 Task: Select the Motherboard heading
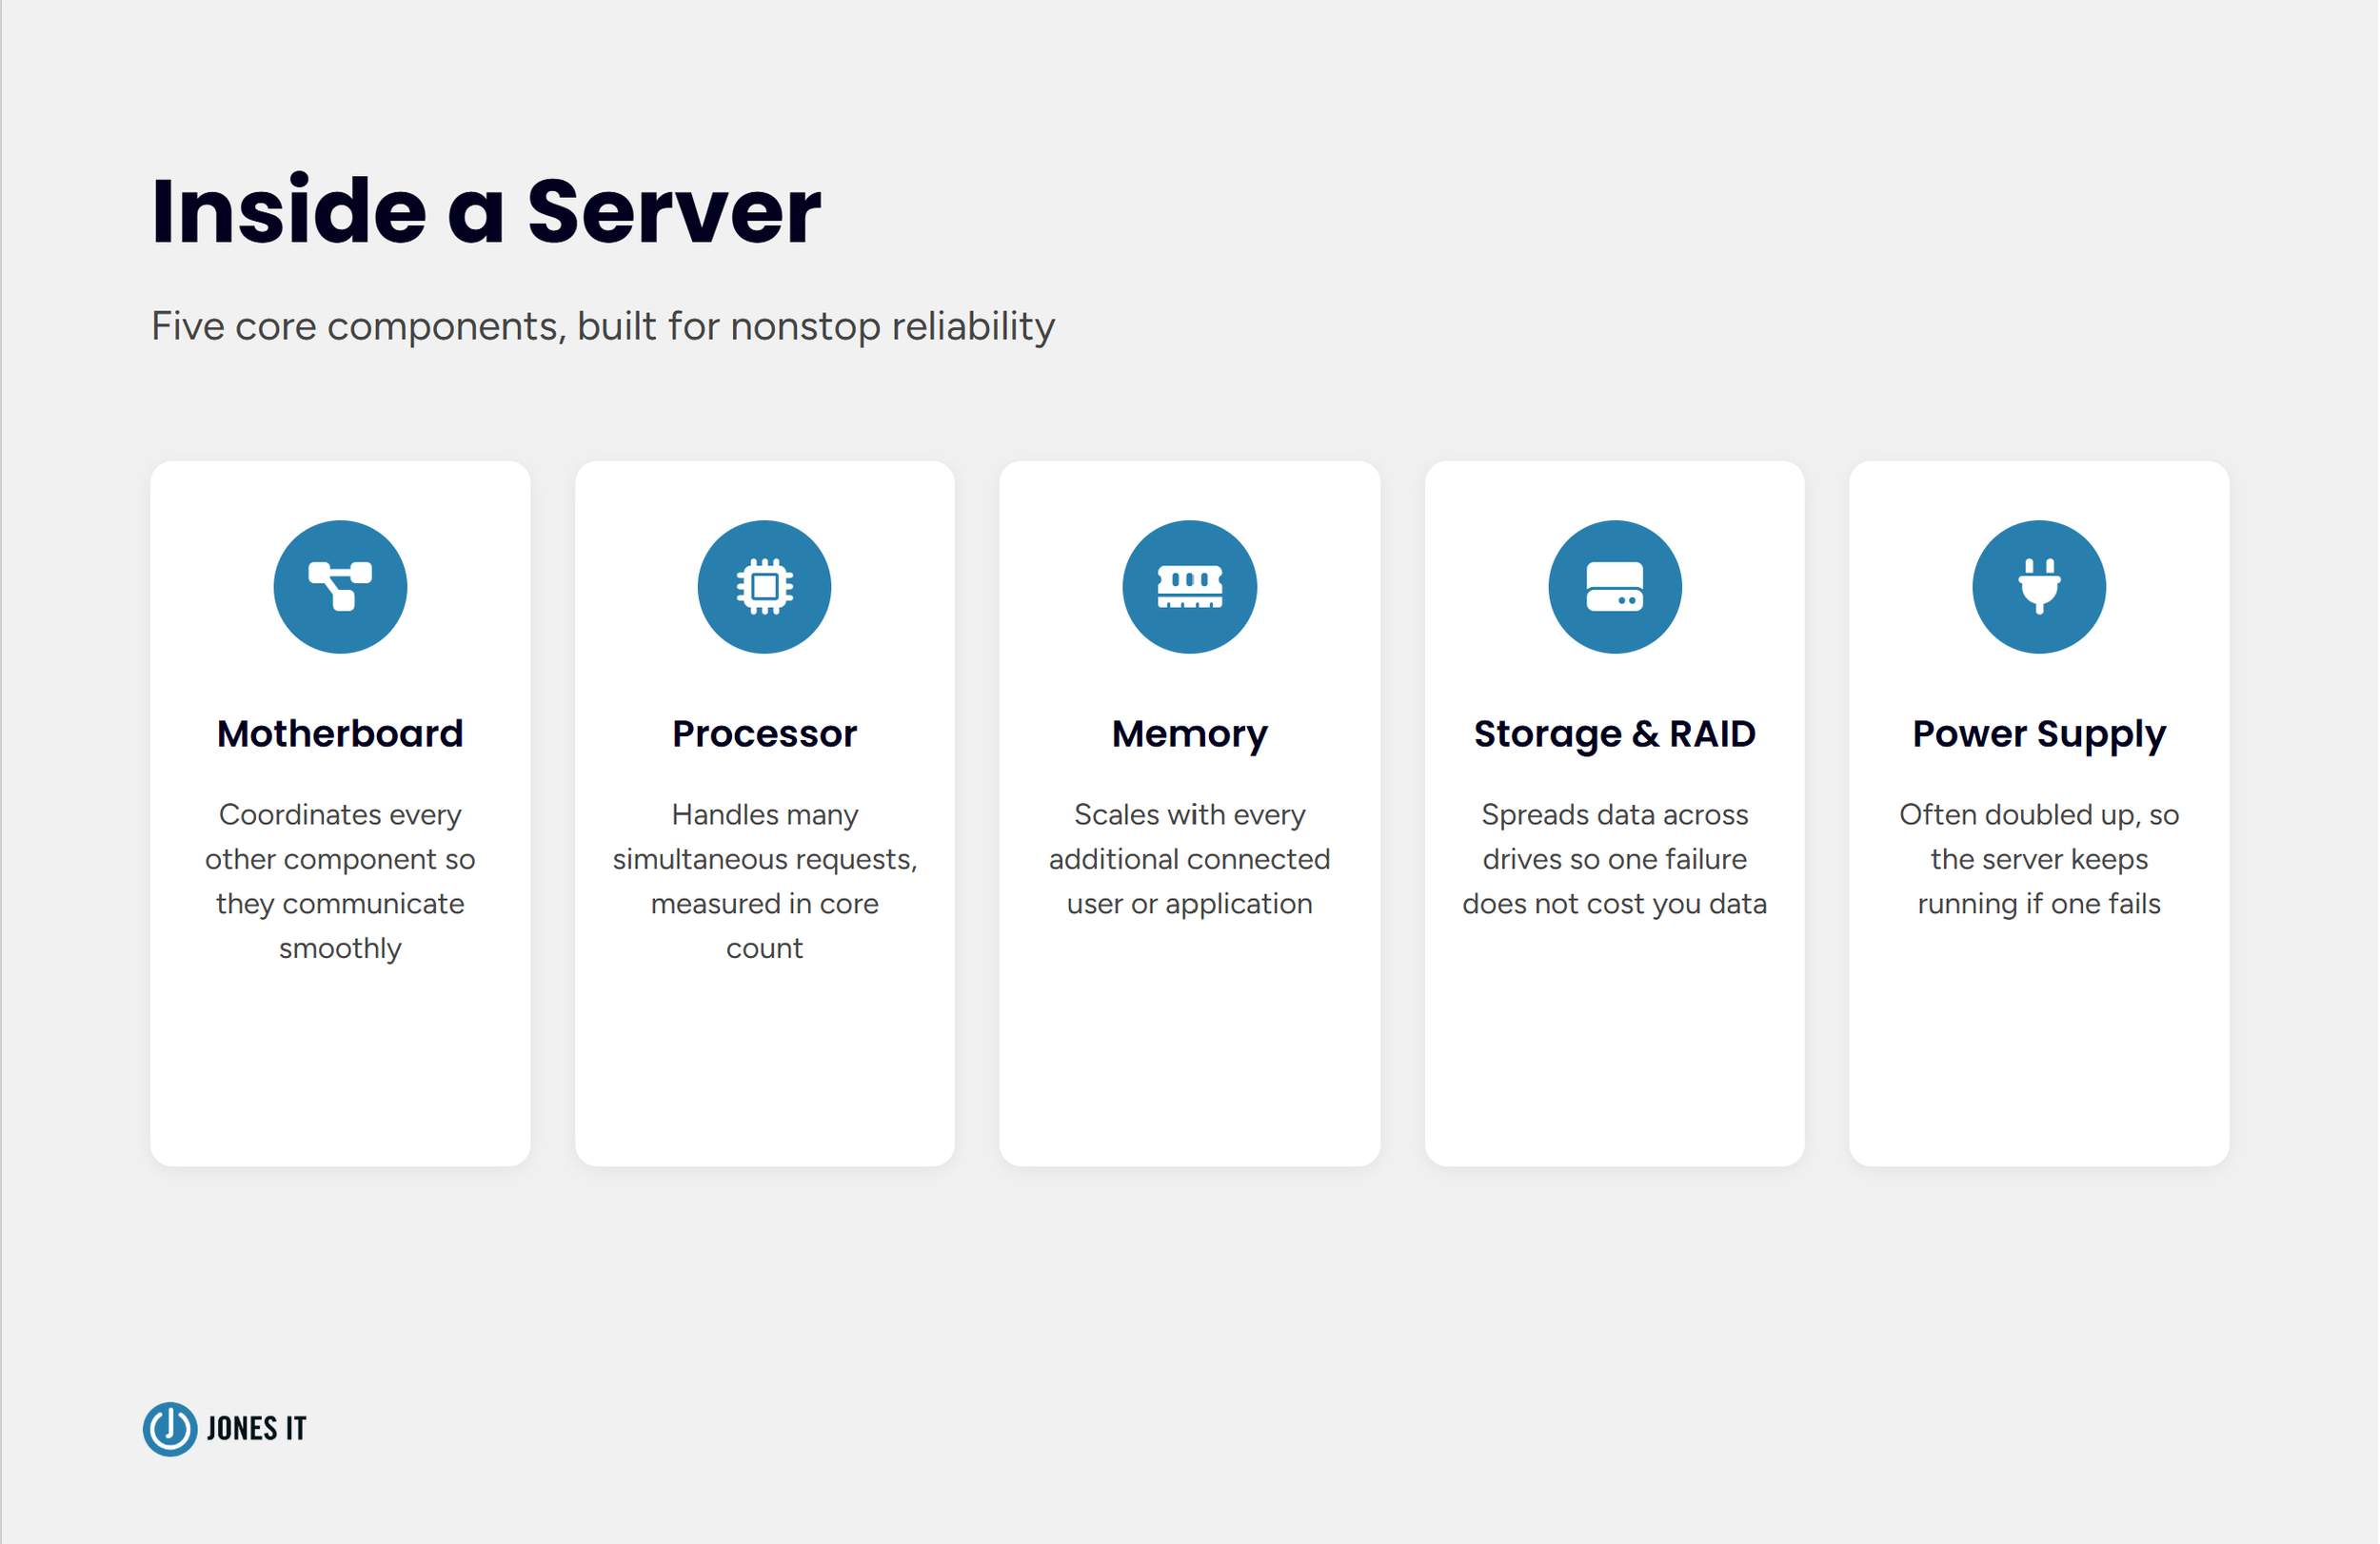(340, 733)
